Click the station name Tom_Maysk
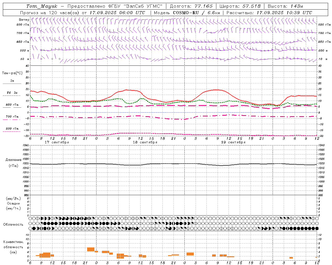Viewport: 332px width, 265px height. click(x=42, y=6)
